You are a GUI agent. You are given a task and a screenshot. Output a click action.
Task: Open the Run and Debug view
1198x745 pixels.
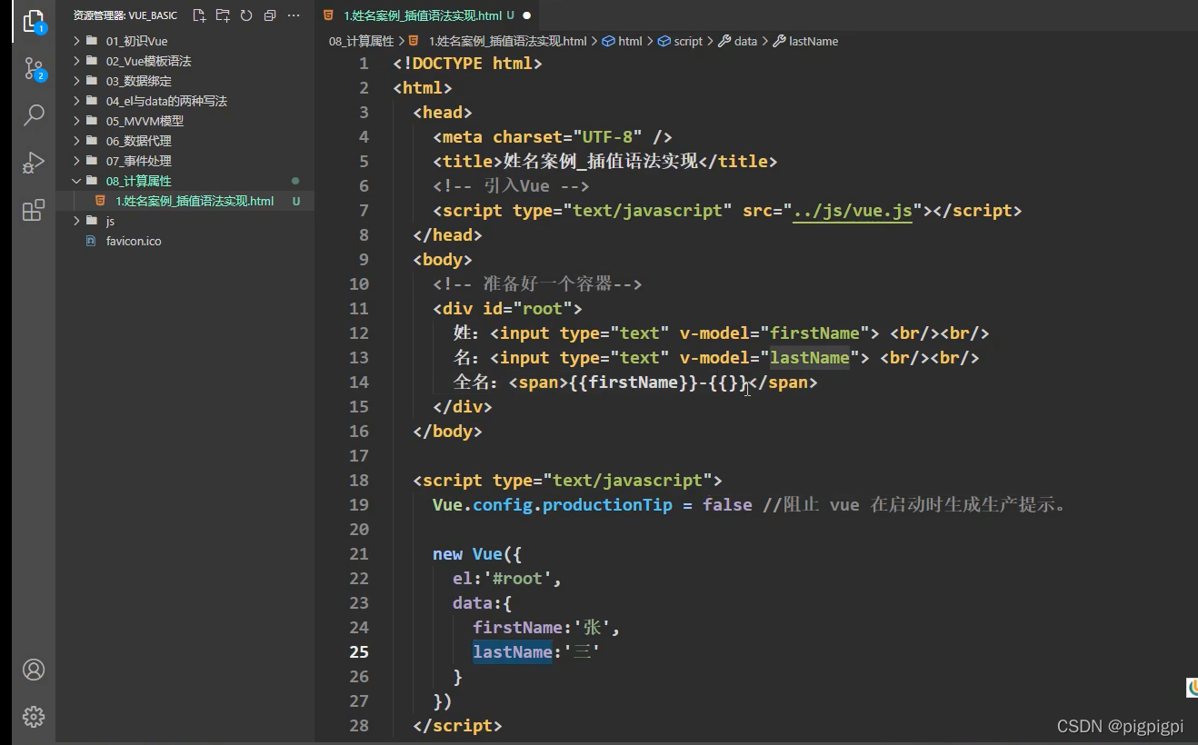[34, 163]
